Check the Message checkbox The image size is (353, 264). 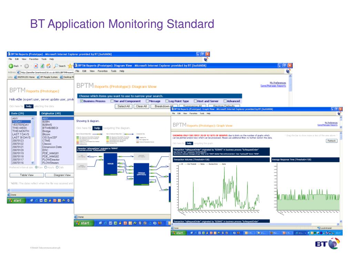click(x=147, y=101)
